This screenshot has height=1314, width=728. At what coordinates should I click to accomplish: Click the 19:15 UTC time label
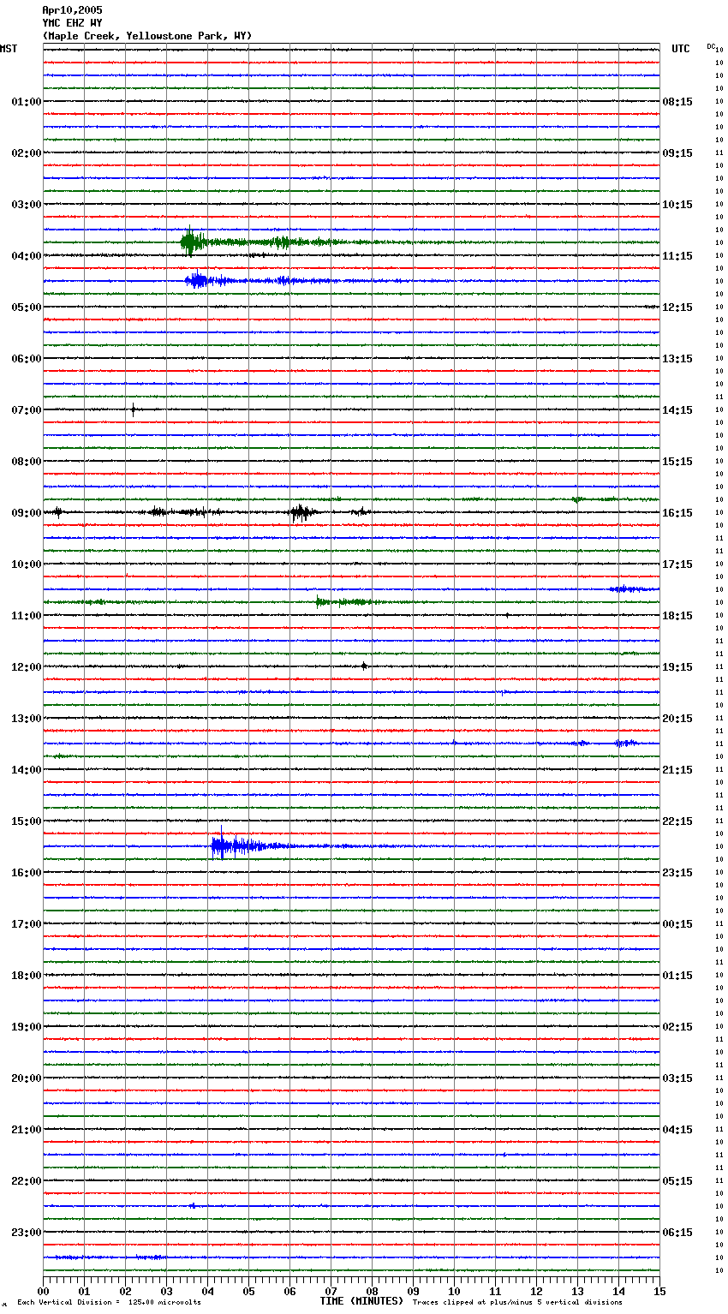coord(677,667)
